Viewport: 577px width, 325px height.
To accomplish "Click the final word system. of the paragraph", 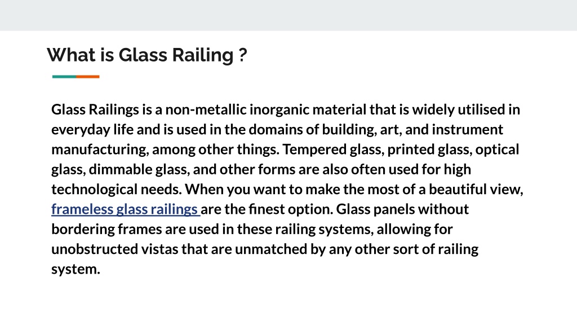I will tap(76, 269).
